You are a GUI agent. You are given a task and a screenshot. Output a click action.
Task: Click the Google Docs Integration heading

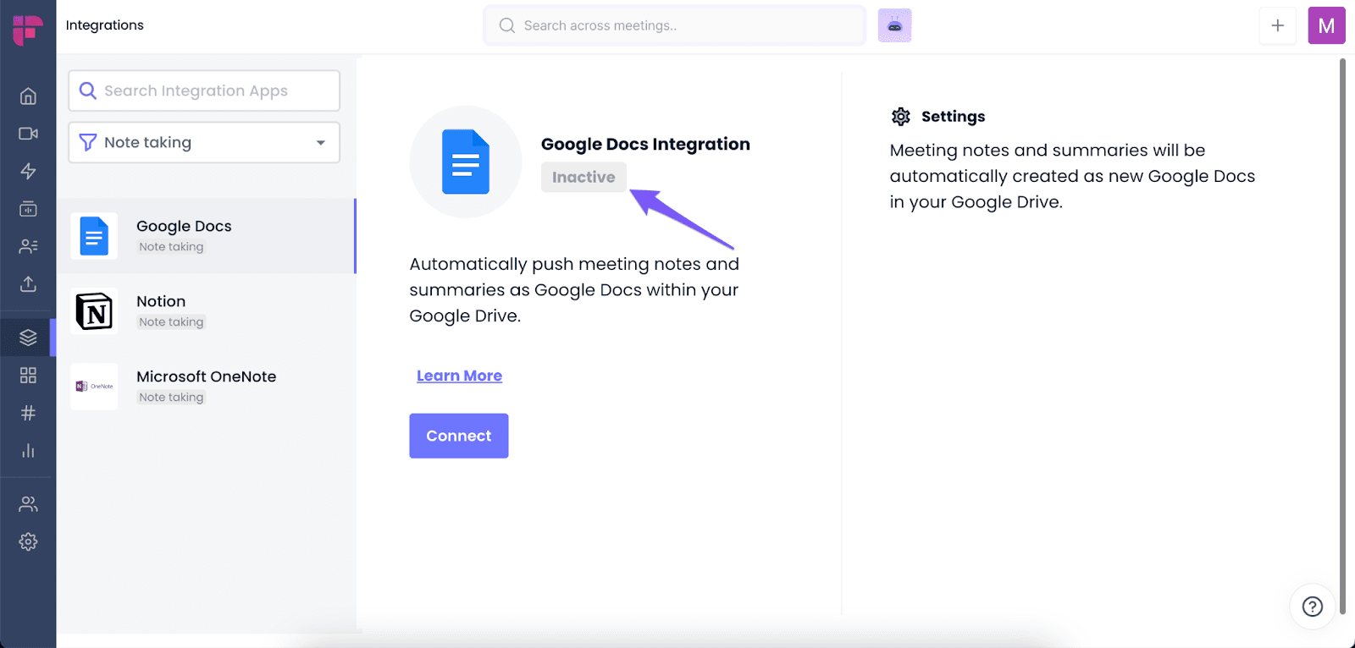(645, 144)
